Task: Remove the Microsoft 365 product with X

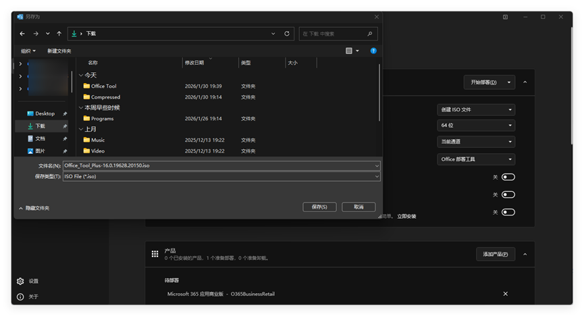Action: click(505, 294)
